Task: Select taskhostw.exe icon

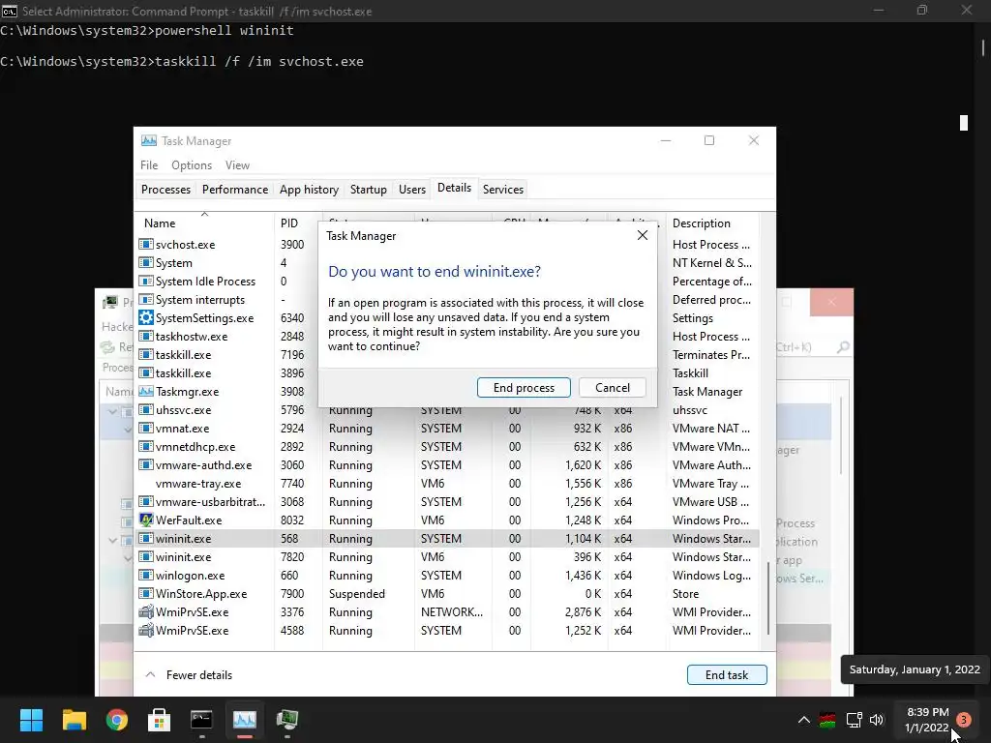Action: [146, 336]
